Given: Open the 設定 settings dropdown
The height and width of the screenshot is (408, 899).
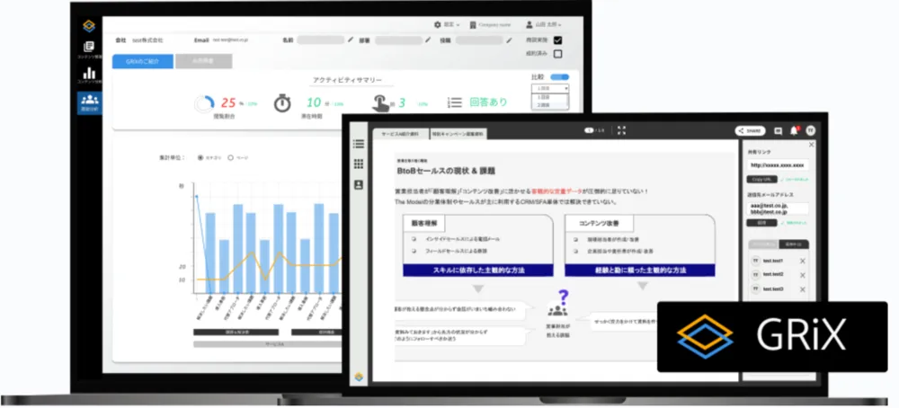Looking at the screenshot, I should point(447,24).
